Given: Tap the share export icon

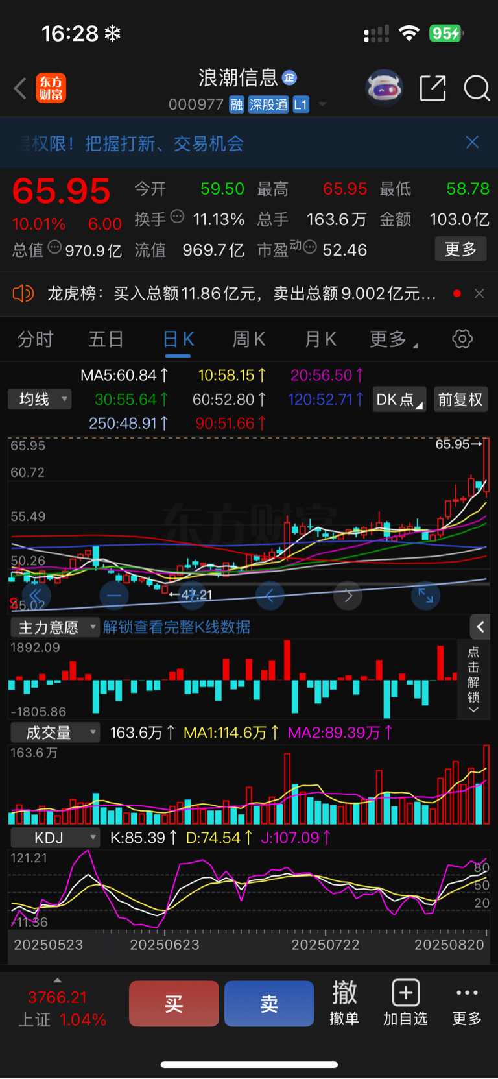Looking at the screenshot, I should point(433,88).
